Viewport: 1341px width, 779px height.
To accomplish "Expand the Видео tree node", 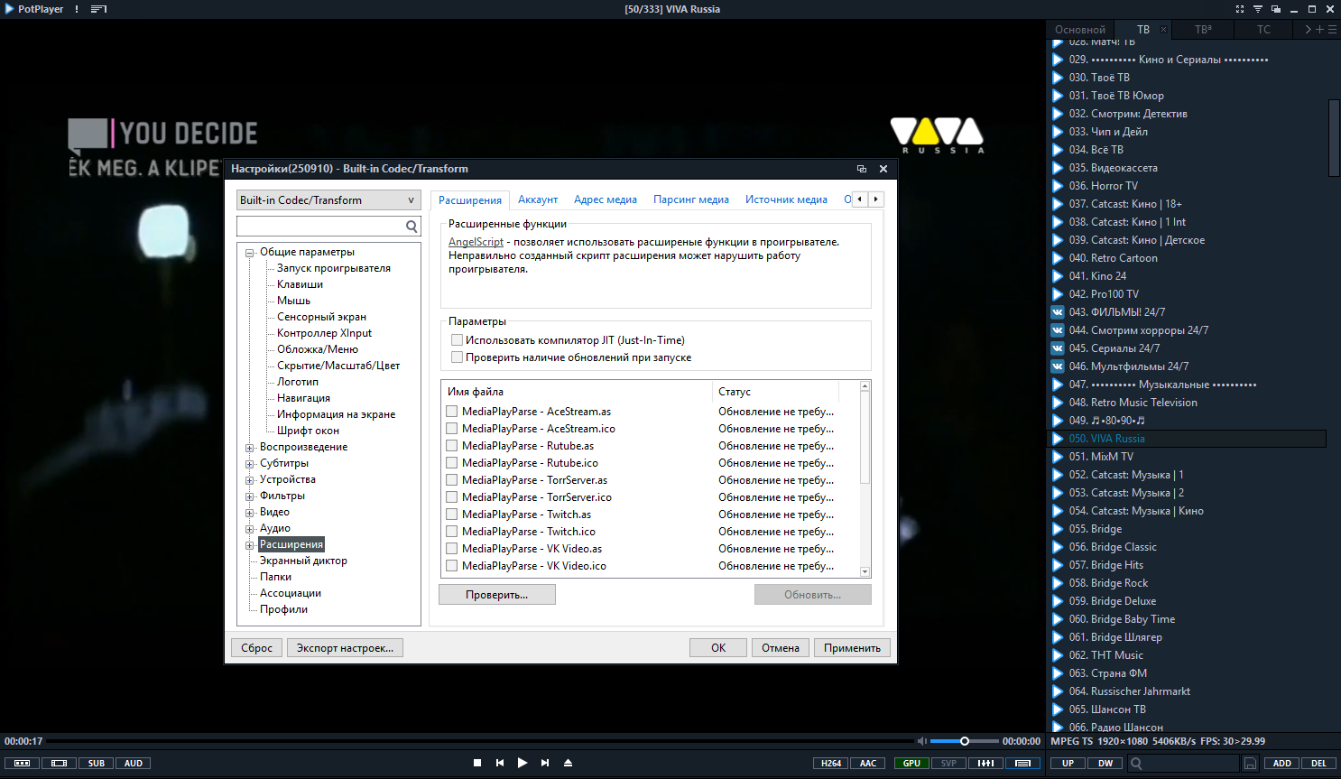I will click(x=250, y=513).
